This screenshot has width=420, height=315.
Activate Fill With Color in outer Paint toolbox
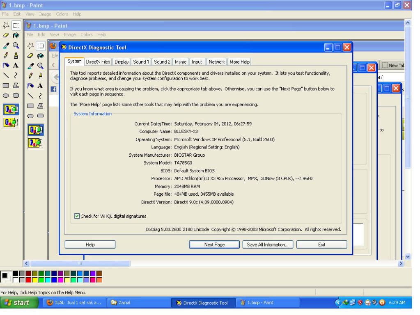click(16, 35)
